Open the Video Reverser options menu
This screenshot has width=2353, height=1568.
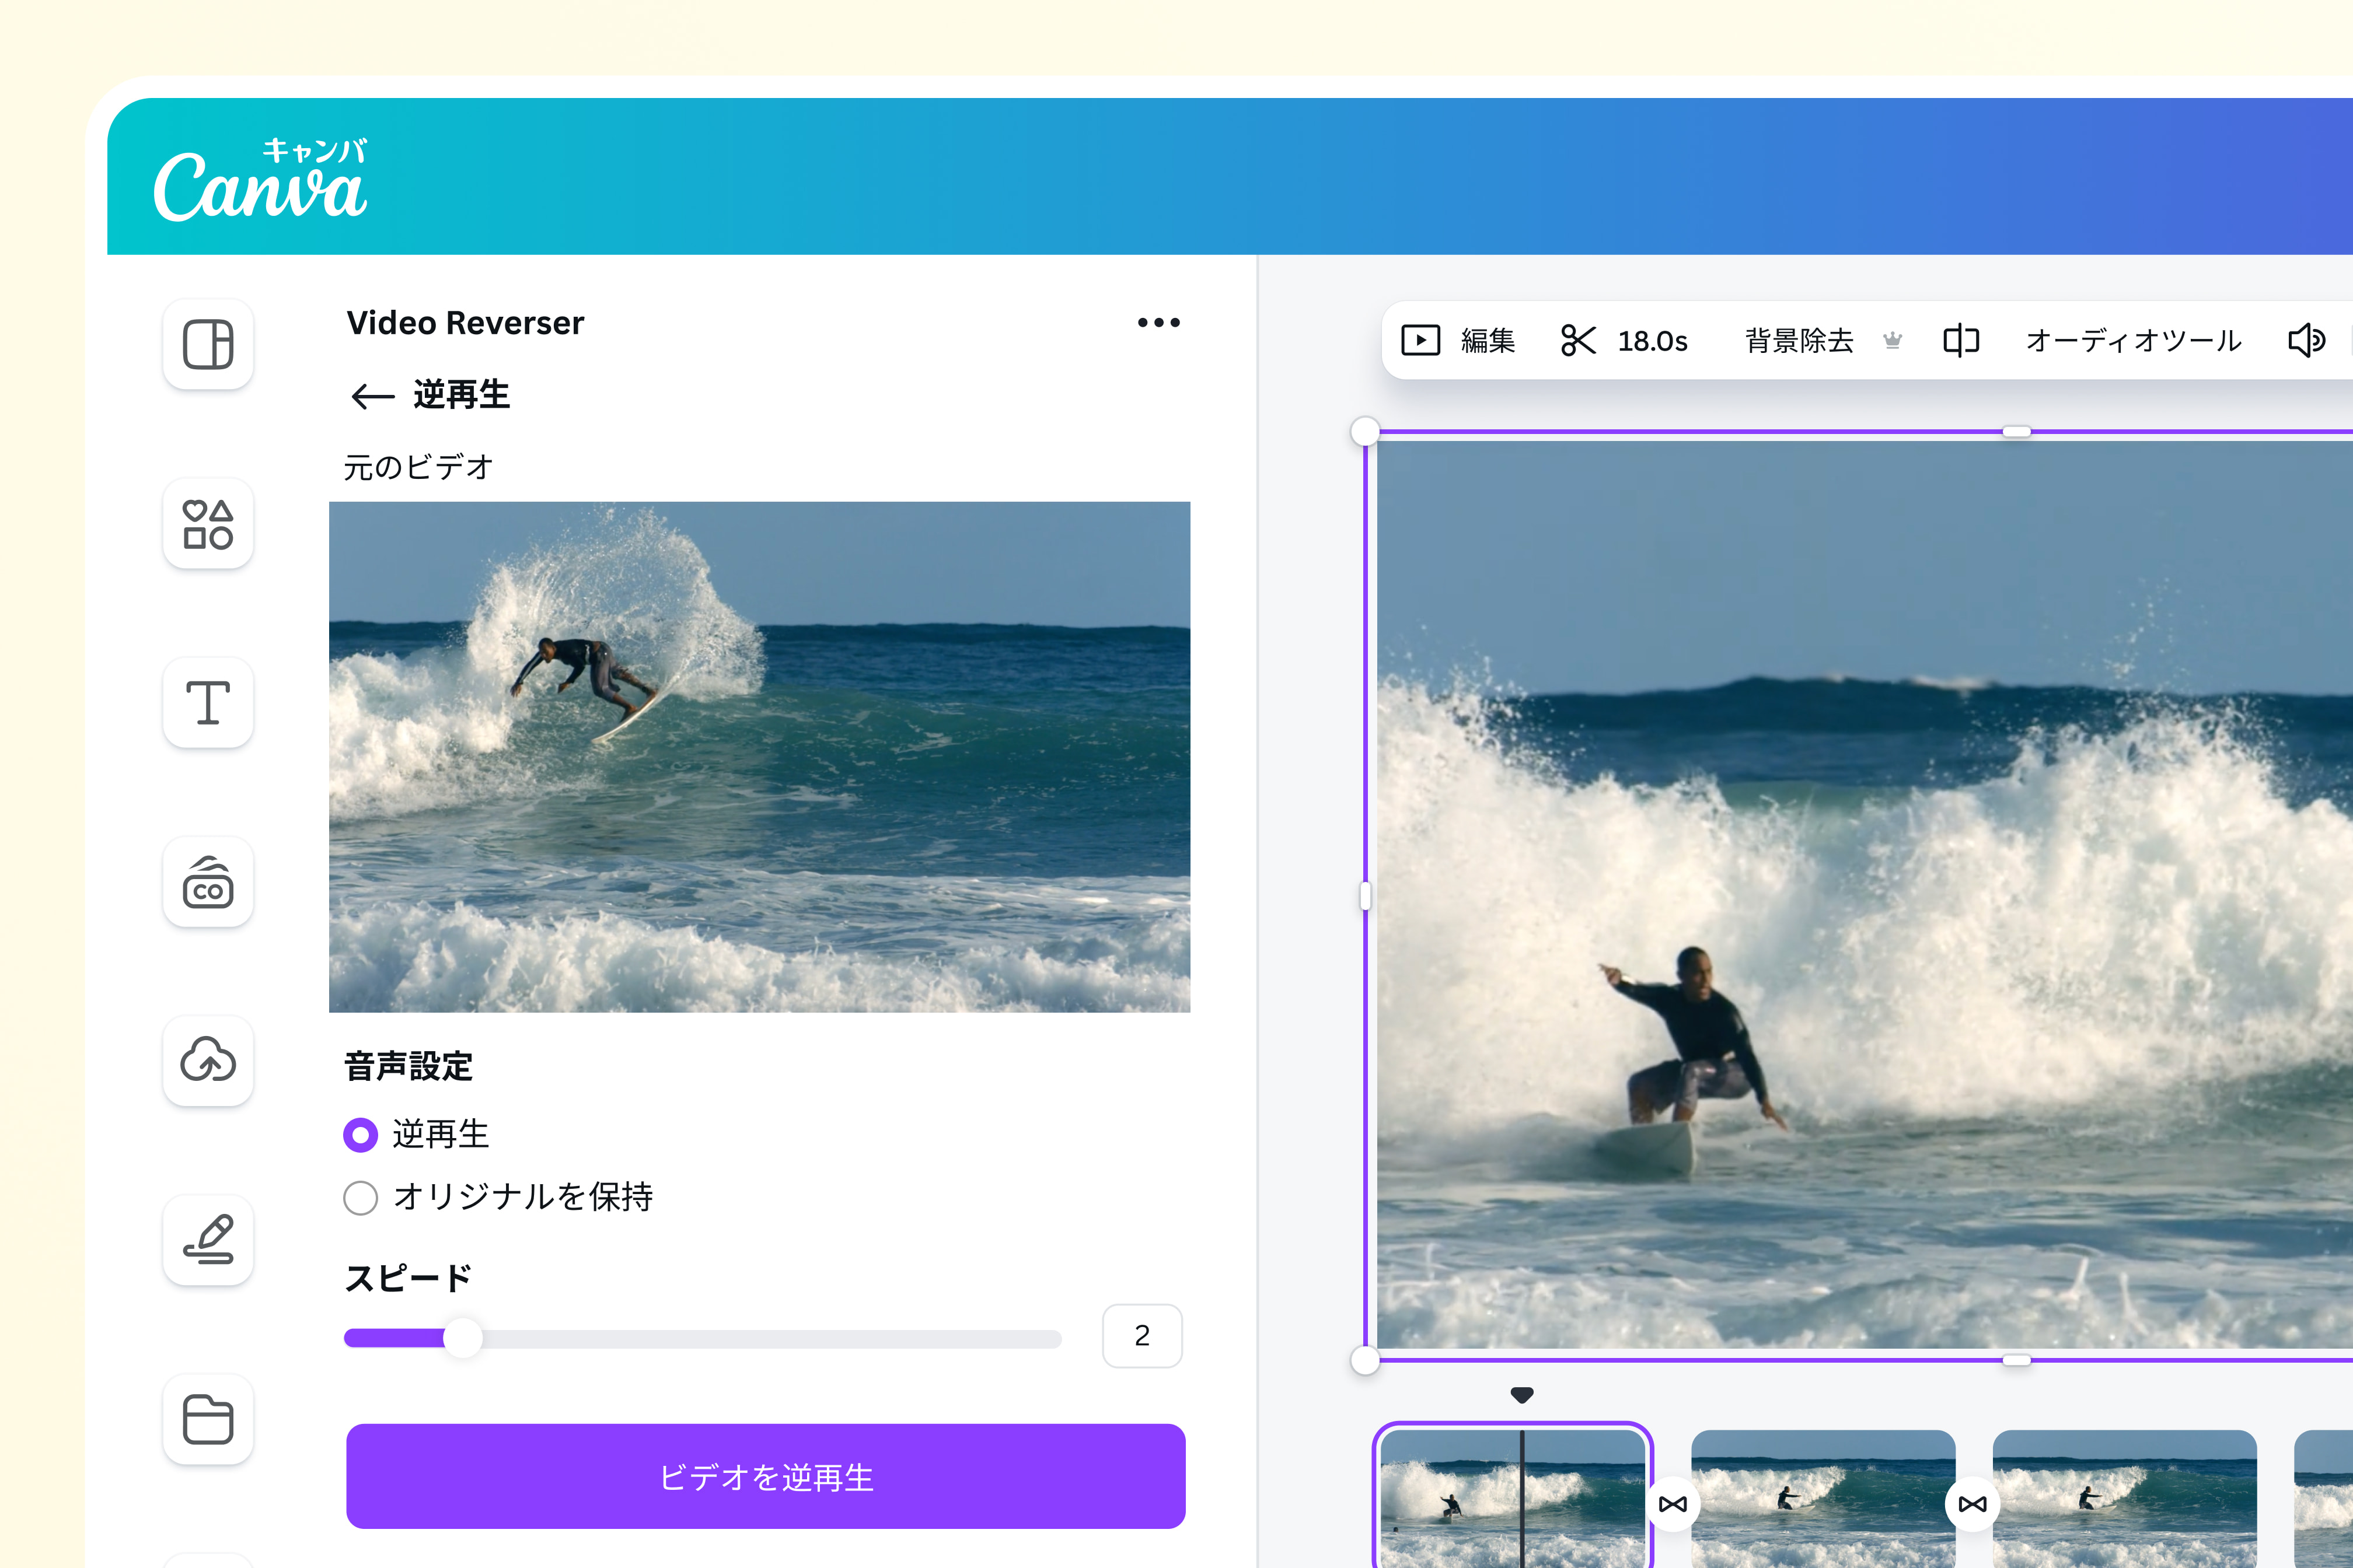tap(1157, 322)
